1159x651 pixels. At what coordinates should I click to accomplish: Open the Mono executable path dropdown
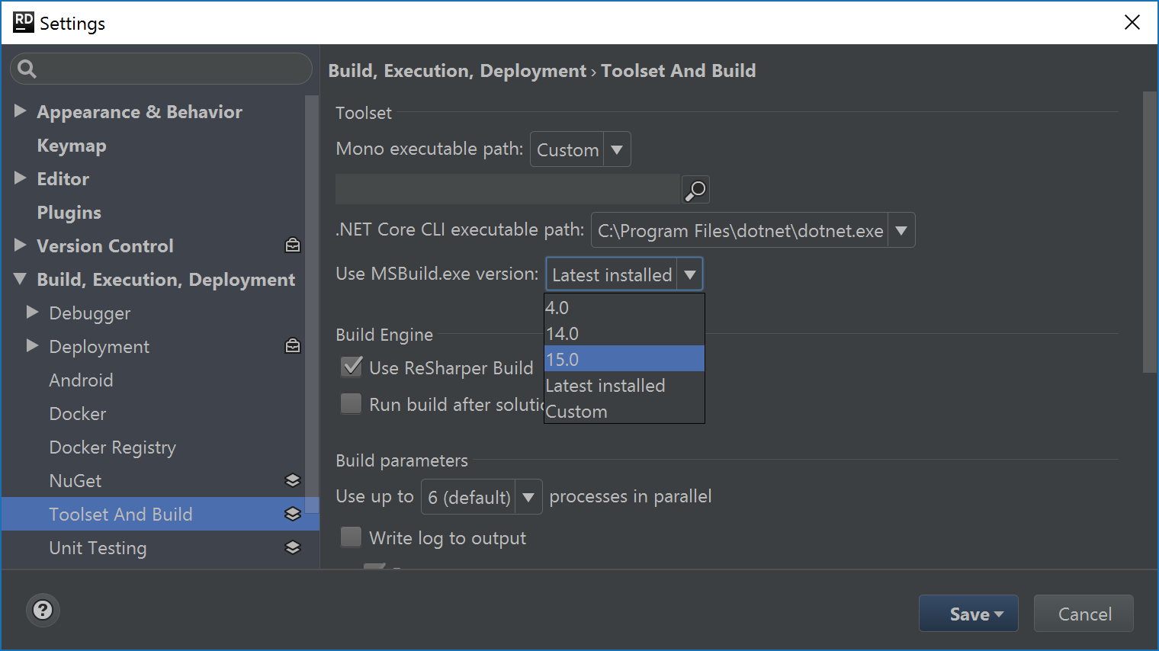click(617, 149)
